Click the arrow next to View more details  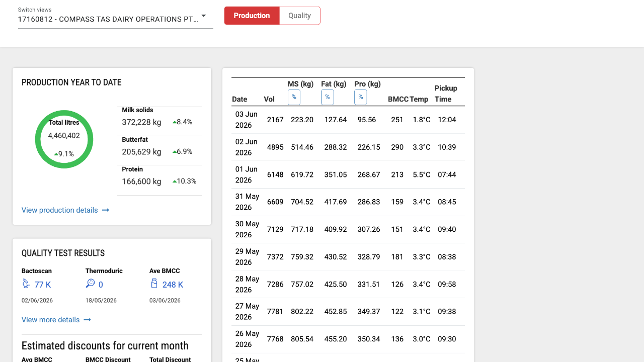tap(88, 320)
